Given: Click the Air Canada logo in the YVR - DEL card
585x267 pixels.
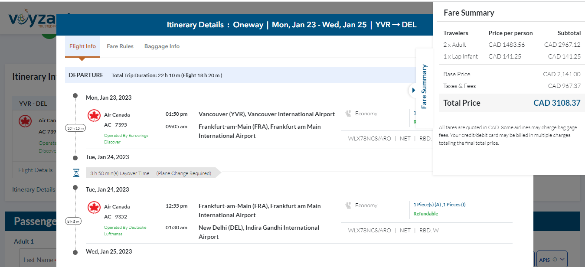Looking at the screenshot, I should [26, 121].
